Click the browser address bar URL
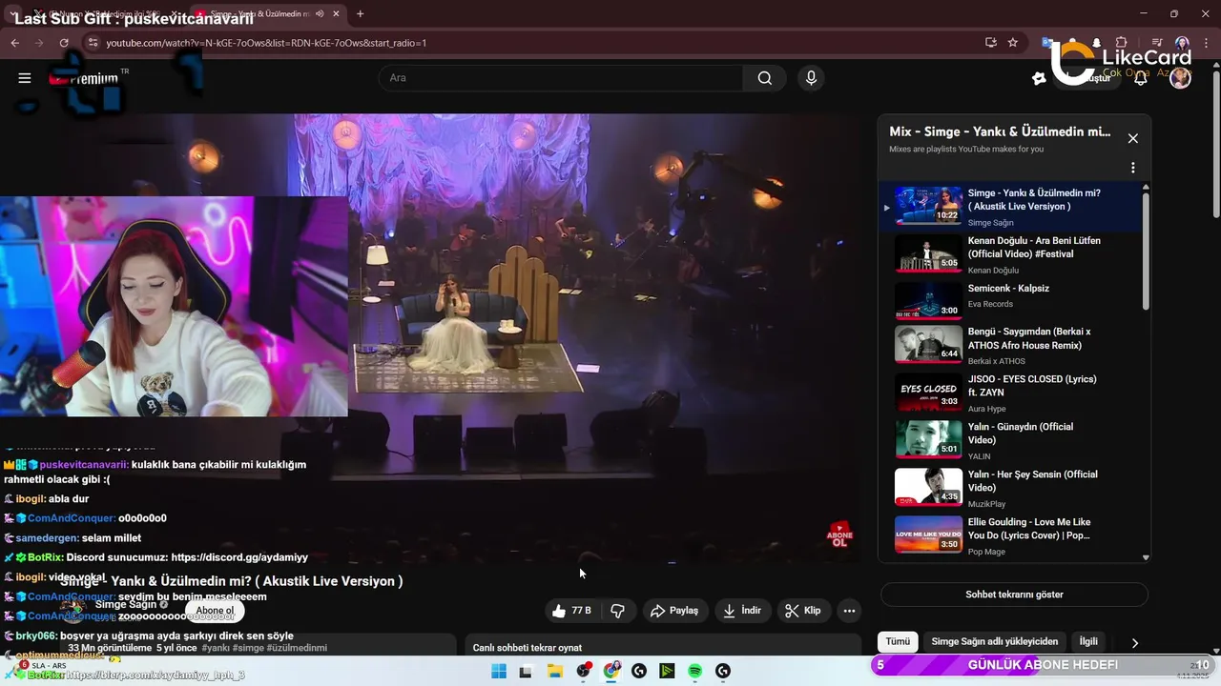1221x686 pixels. pos(266,43)
